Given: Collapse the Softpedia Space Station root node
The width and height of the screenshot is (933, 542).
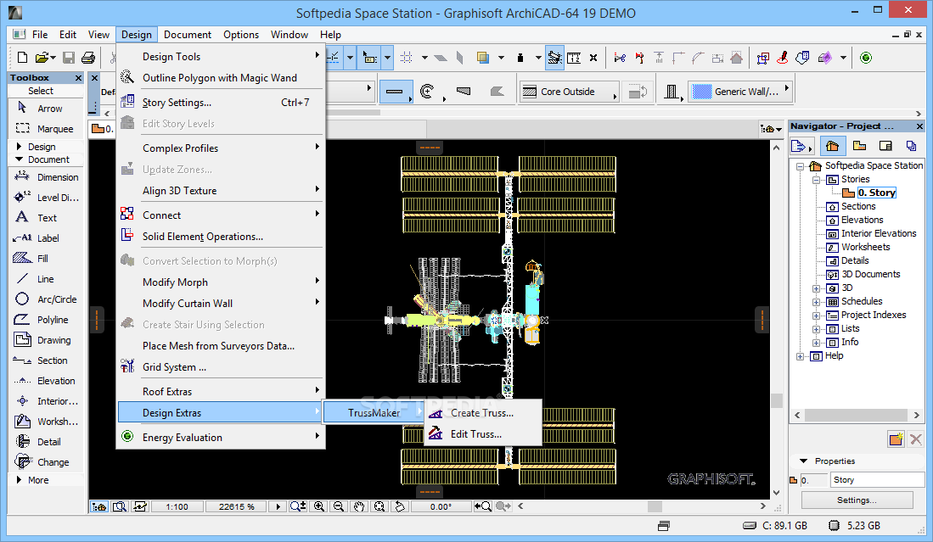Looking at the screenshot, I should [801, 166].
